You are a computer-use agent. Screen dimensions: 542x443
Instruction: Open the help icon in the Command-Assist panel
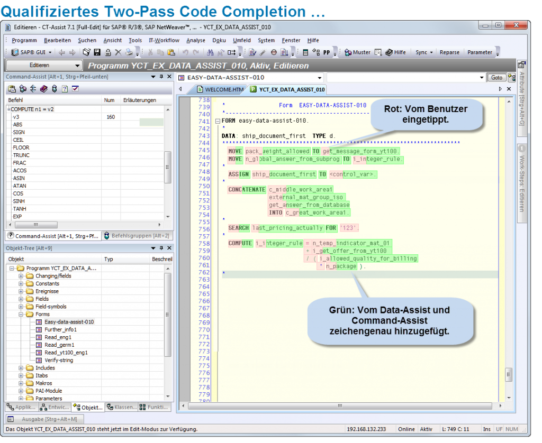65,89
